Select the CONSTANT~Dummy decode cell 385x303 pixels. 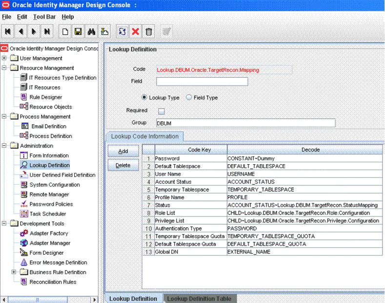(x=304, y=158)
